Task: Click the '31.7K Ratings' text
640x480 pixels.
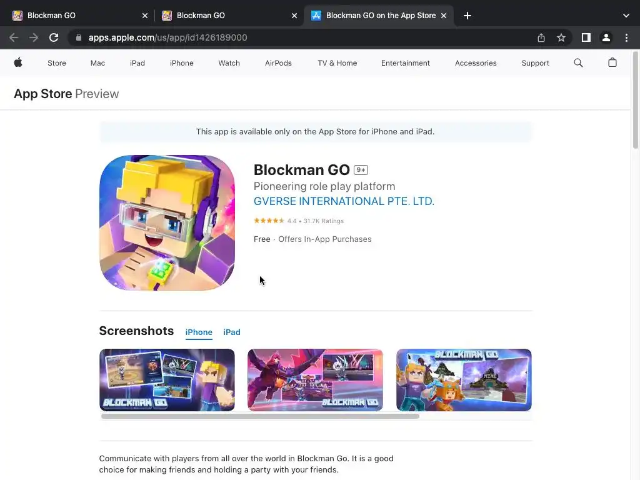Action: click(323, 221)
